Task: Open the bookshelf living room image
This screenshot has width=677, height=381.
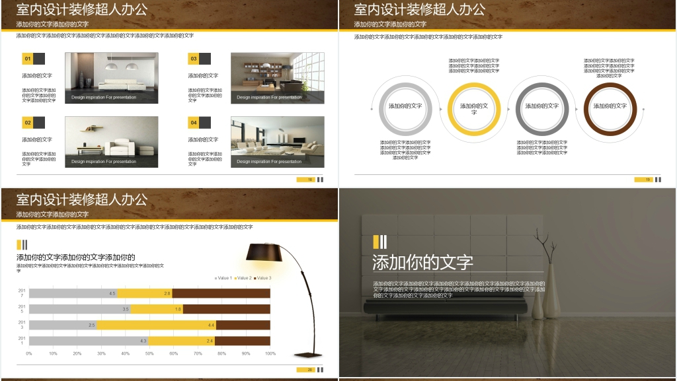Action: 277,78
